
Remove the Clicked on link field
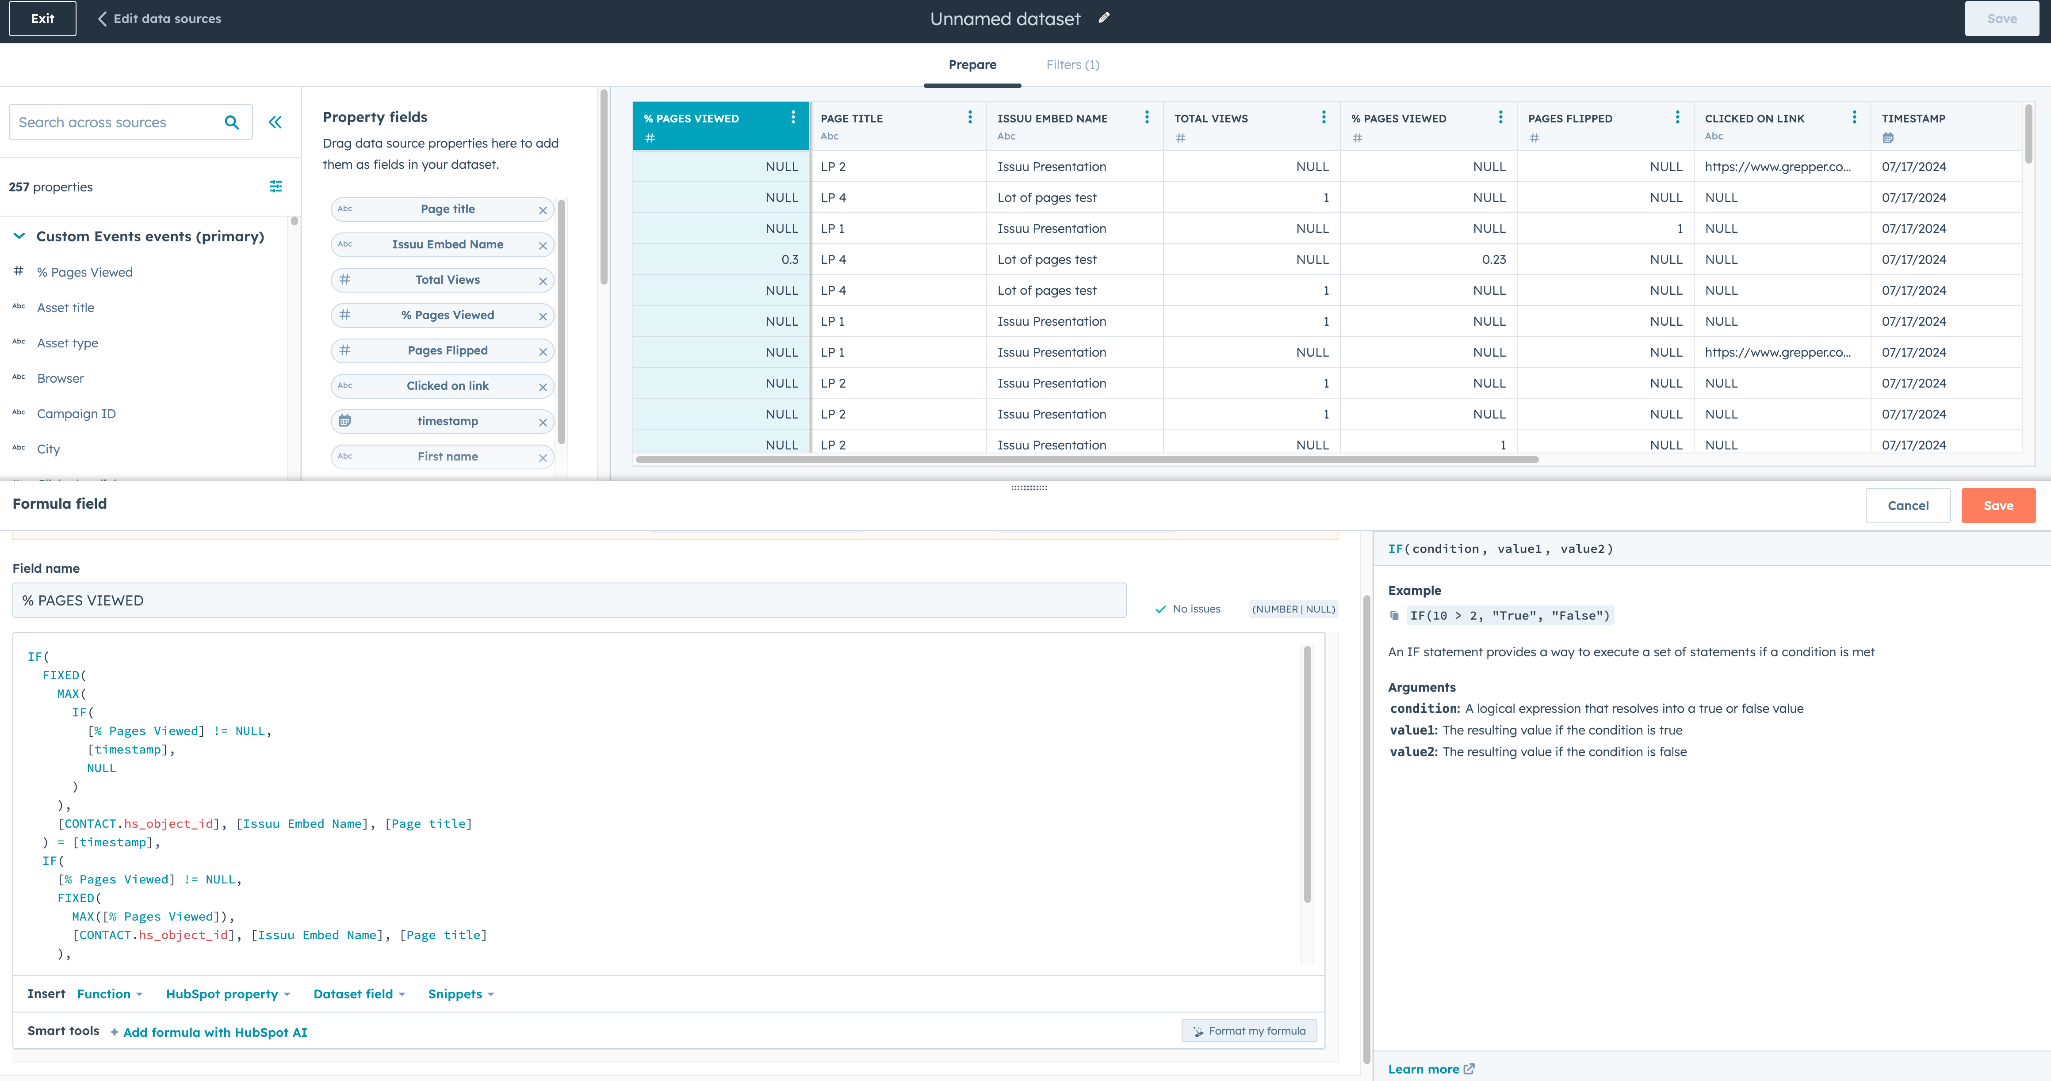[543, 388]
